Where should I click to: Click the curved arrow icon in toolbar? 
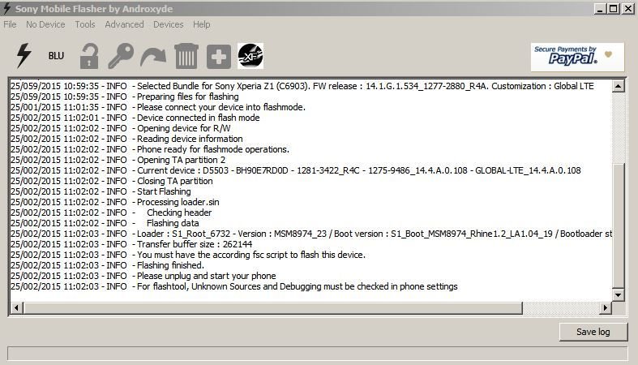click(x=153, y=57)
